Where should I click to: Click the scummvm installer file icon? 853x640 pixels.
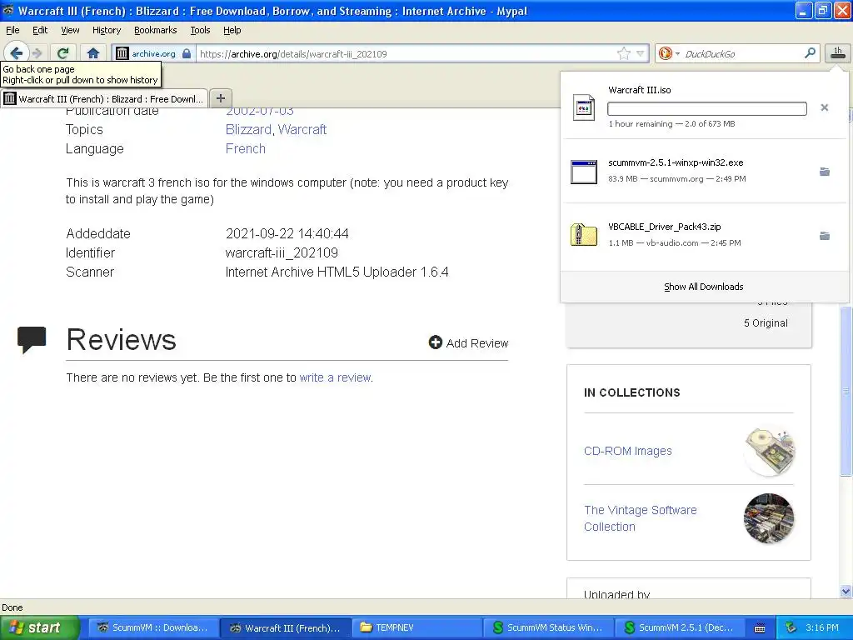pos(584,172)
